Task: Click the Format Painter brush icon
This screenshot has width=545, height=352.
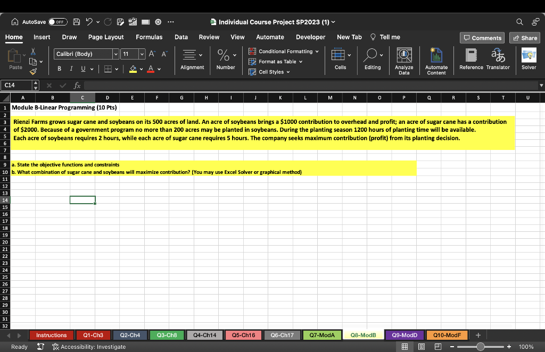Action: click(x=33, y=72)
